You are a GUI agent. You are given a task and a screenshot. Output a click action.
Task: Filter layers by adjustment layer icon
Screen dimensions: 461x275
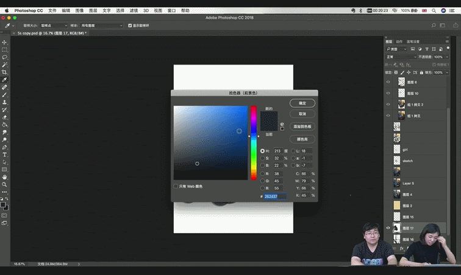click(420, 49)
